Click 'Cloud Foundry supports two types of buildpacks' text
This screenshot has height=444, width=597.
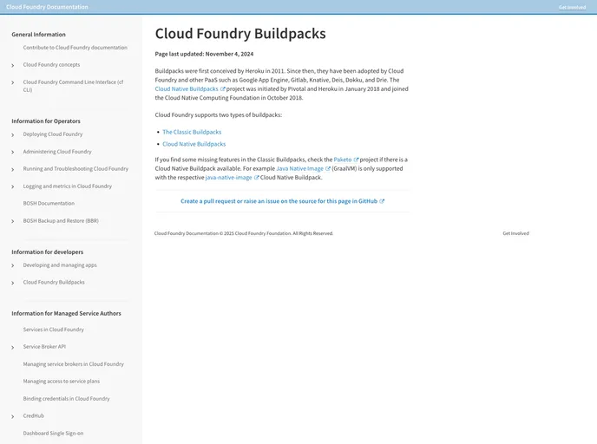click(x=219, y=114)
